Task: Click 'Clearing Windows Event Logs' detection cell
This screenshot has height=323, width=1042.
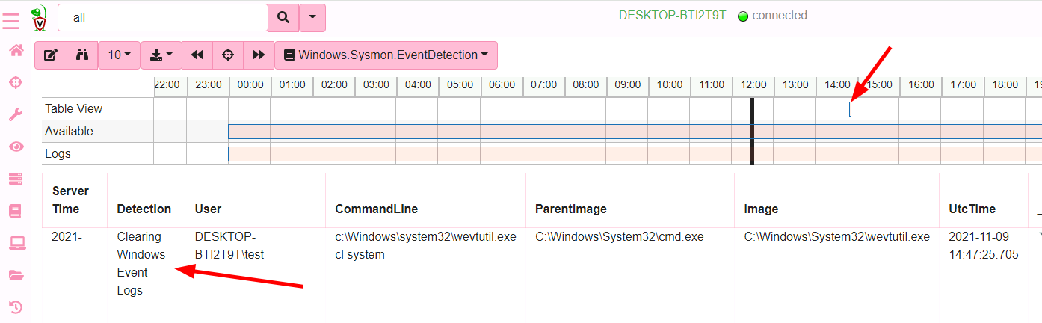Action: coord(141,264)
